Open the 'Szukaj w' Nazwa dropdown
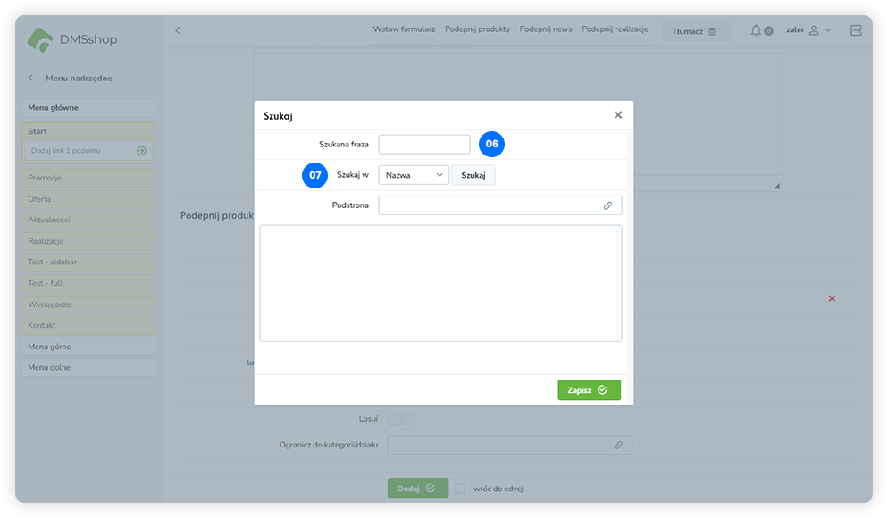The width and height of the screenshot is (888, 518). [414, 175]
